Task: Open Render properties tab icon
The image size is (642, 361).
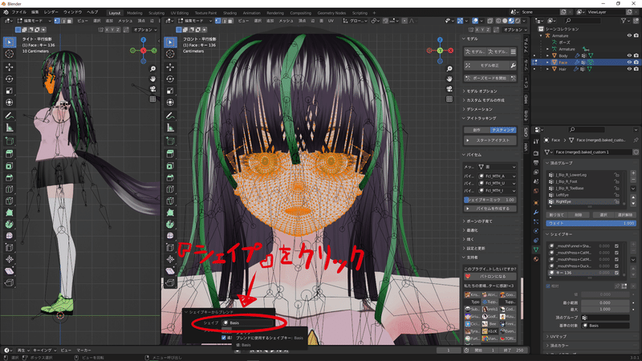Action: (536, 153)
